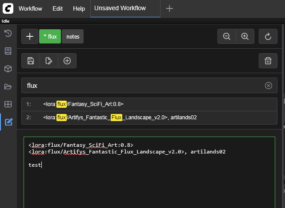Increase text size with zoom in
Viewport: 285px width, 208px height.
point(245,36)
